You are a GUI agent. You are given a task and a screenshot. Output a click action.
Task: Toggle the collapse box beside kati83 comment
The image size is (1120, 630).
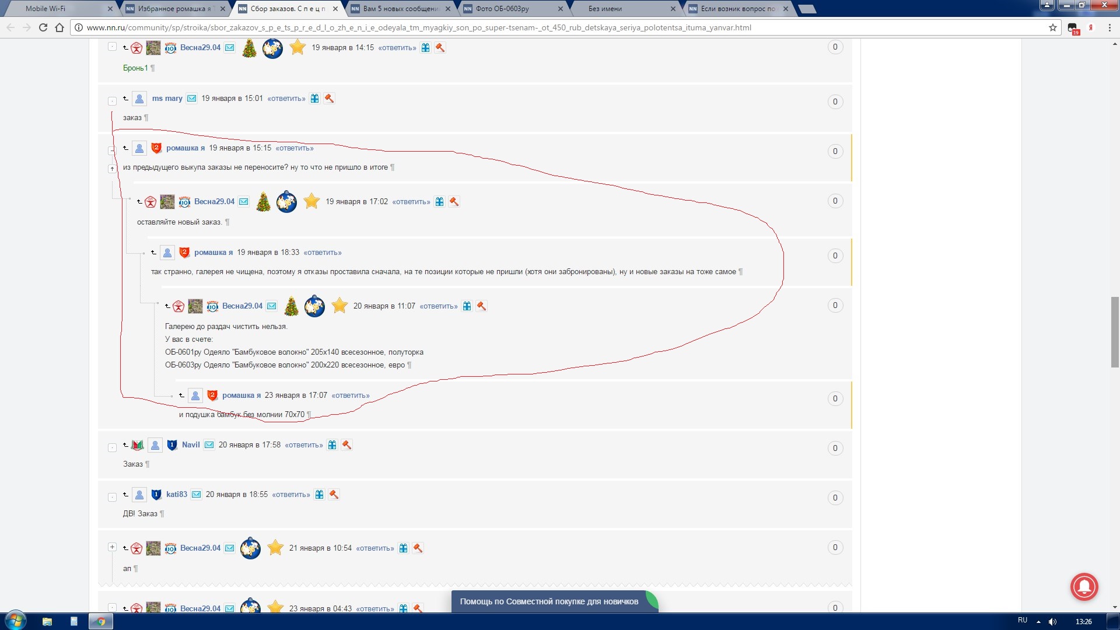pos(112,498)
